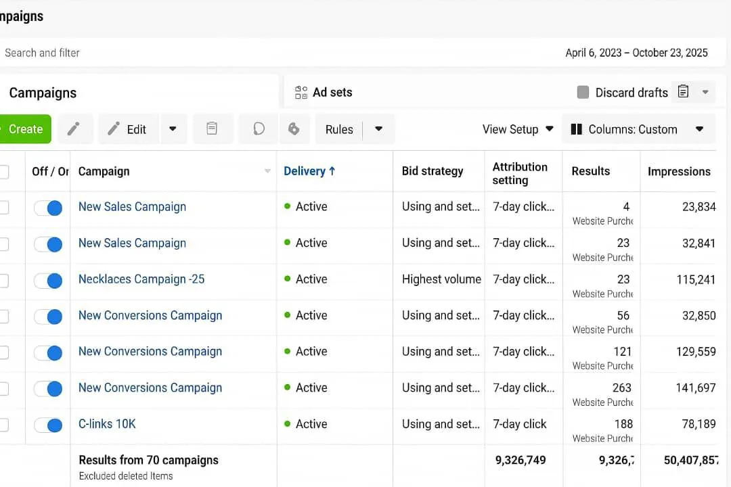
Task: Open the dropdown arrow next to Edit
Action: [173, 129]
